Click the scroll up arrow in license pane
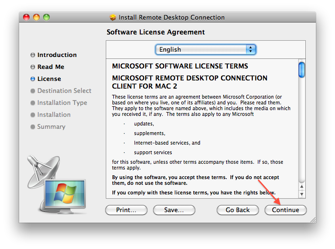Viewport: 335px width, 249px height. click(301, 187)
